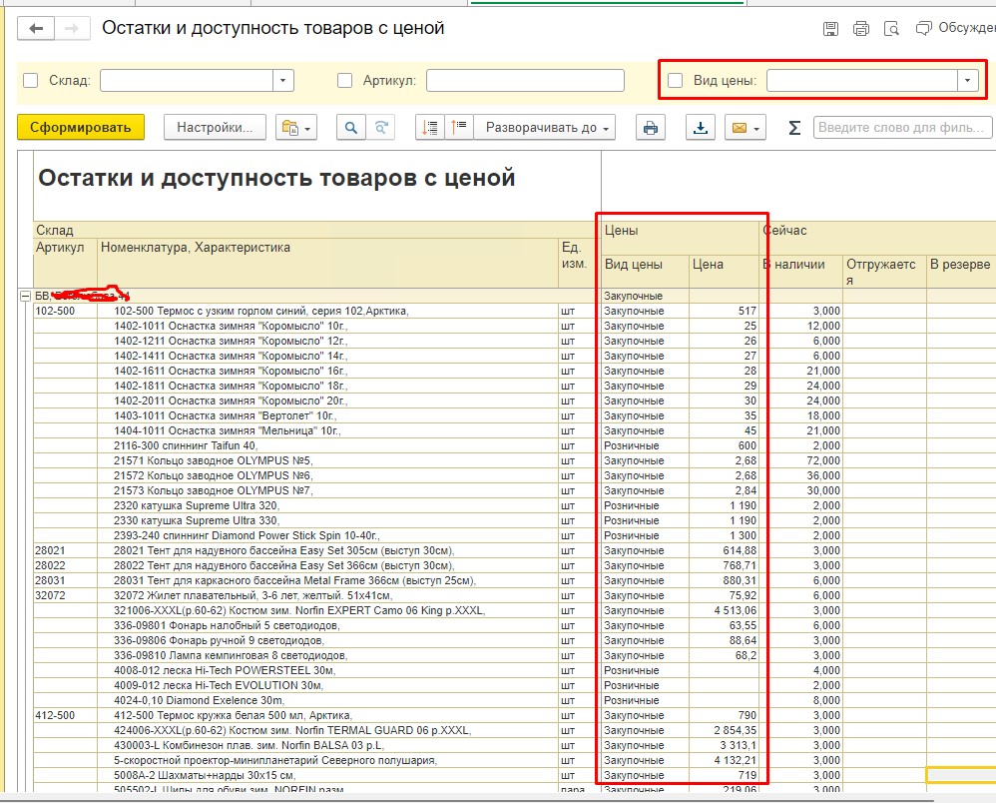Click the sum (Σ) icon
This screenshot has width=996, height=803.
point(794,128)
